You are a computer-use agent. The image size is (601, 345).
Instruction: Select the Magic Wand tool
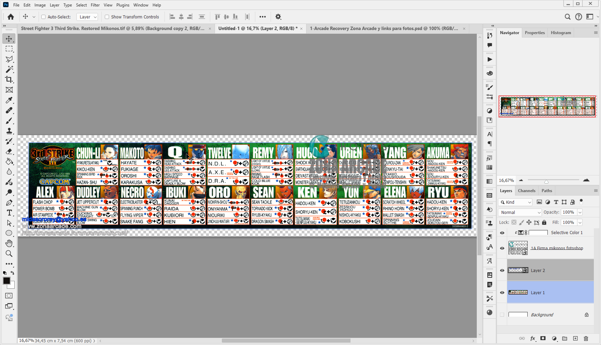pyautogui.click(x=9, y=69)
